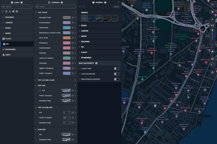
Task: Edit POI text outline size value
Action: coord(67,113)
